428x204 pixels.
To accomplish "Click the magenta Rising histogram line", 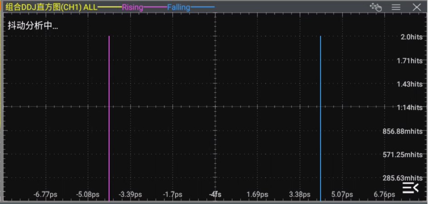I will tap(109, 119).
